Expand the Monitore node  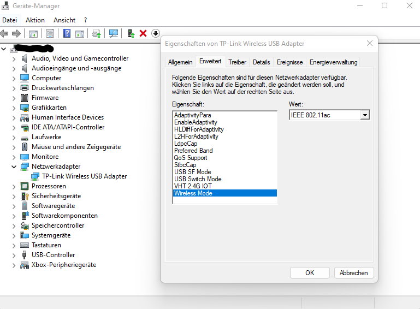point(14,157)
